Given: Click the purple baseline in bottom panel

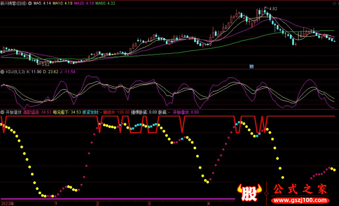Looking at the screenshot, I should (x=119, y=198).
